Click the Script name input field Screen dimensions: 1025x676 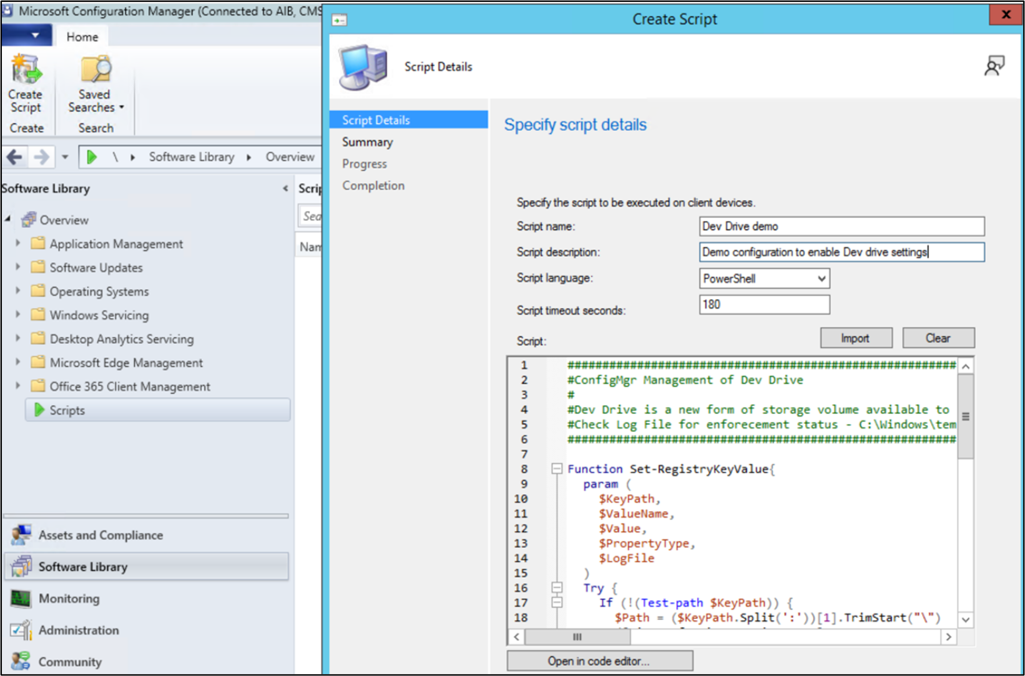click(840, 226)
